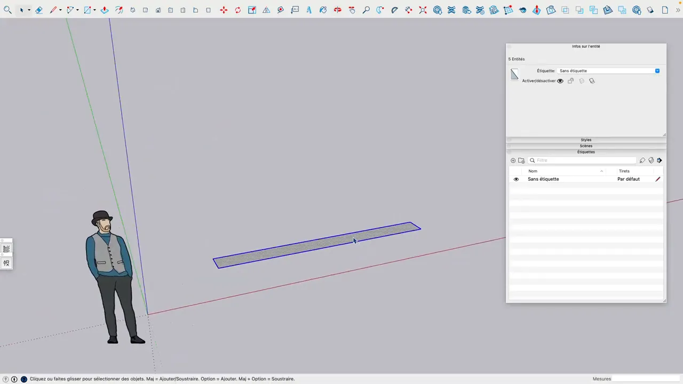Image resolution: width=683 pixels, height=384 pixels.
Task: Create a tag folder in Étiquettes panel
Action: 521,160
